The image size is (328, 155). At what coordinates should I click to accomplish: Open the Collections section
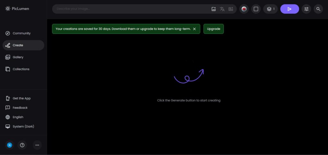pos(21,69)
